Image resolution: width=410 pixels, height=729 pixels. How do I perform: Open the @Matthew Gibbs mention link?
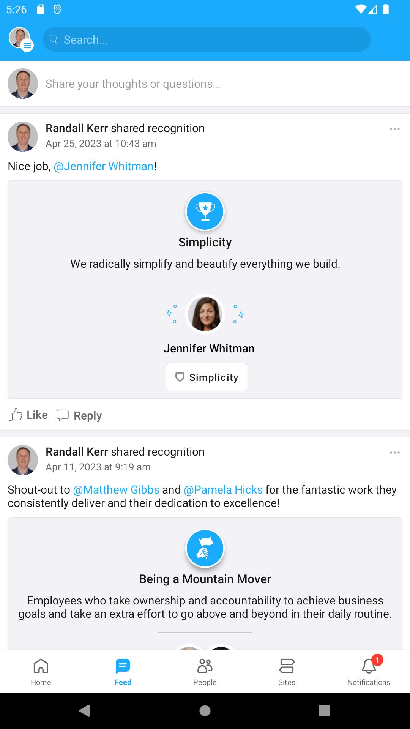tap(116, 490)
